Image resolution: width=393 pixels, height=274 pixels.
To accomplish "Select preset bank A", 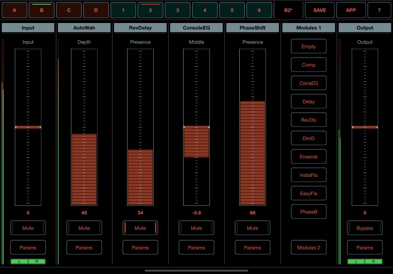I will (14, 10).
